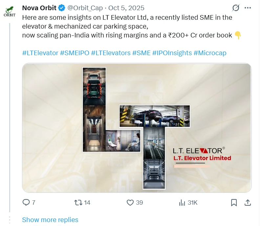The image size is (261, 226).
Task: Like the post with heart icon
Action: pyautogui.click(x=130, y=203)
